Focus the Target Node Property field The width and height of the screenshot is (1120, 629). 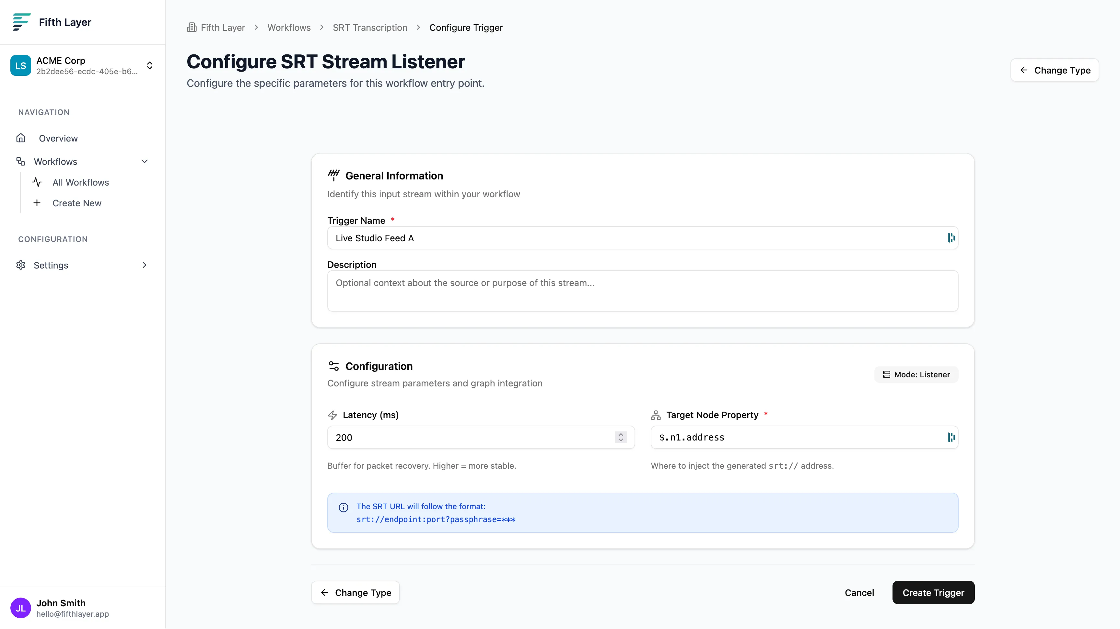(x=804, y=438)
